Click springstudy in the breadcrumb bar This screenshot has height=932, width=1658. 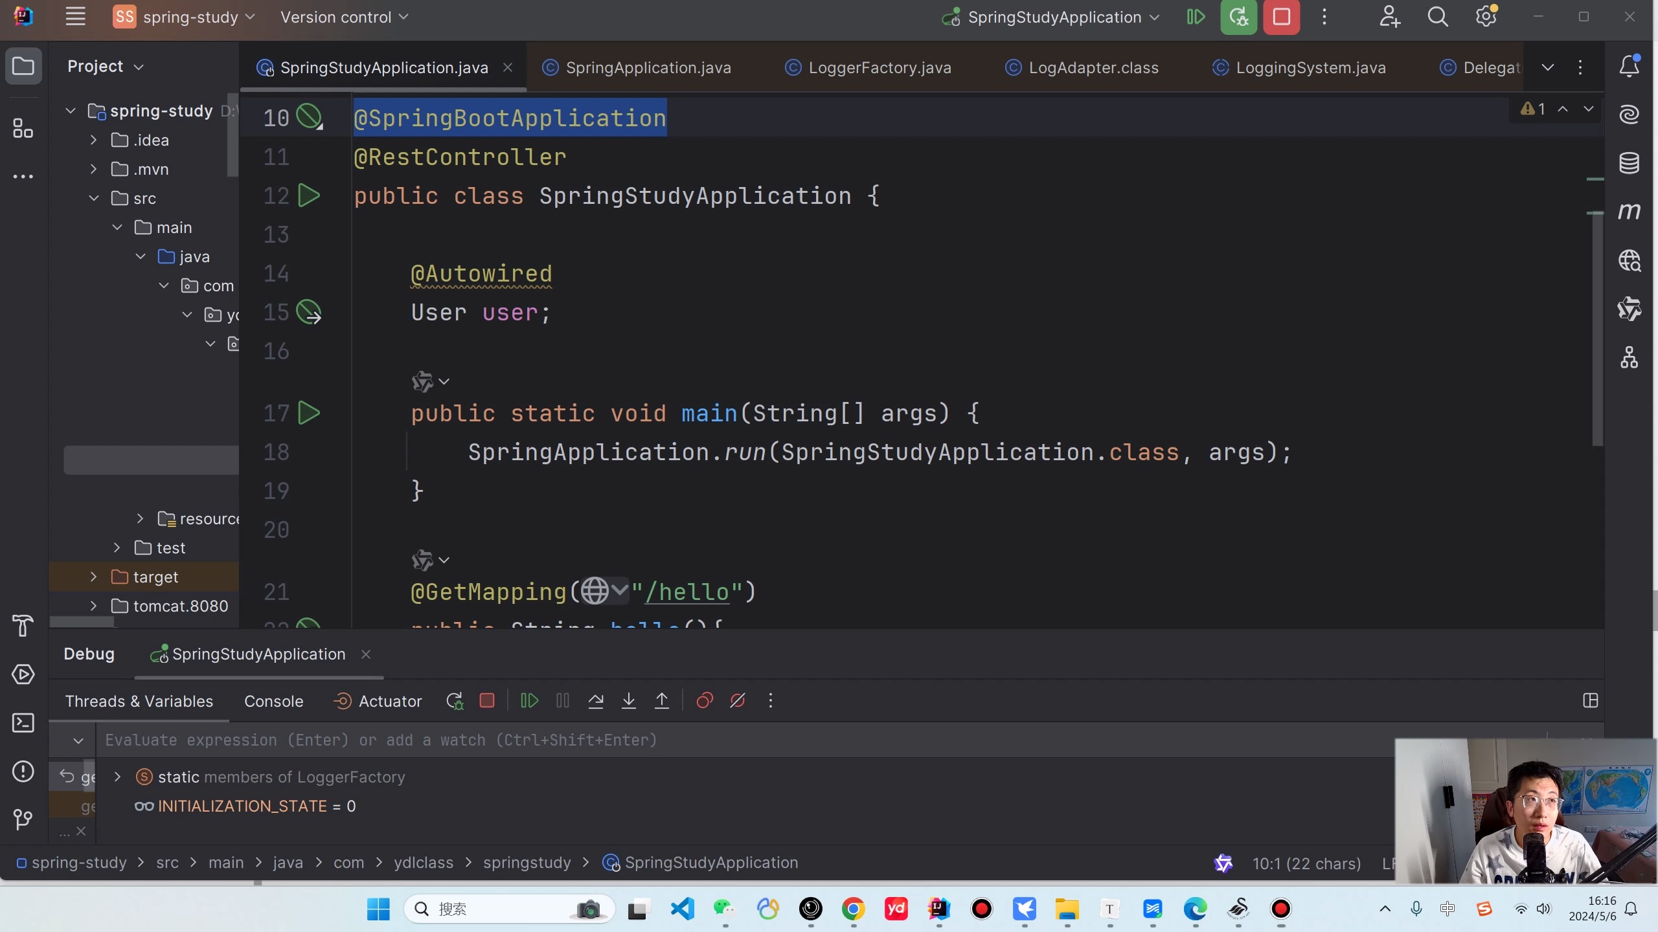pos(527,863)
